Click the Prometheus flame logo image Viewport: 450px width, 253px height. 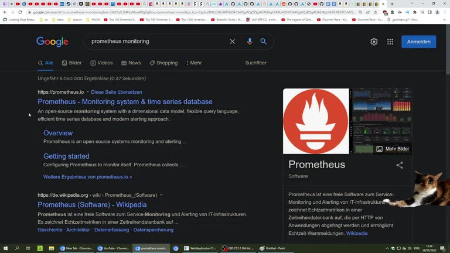point(316,121)
